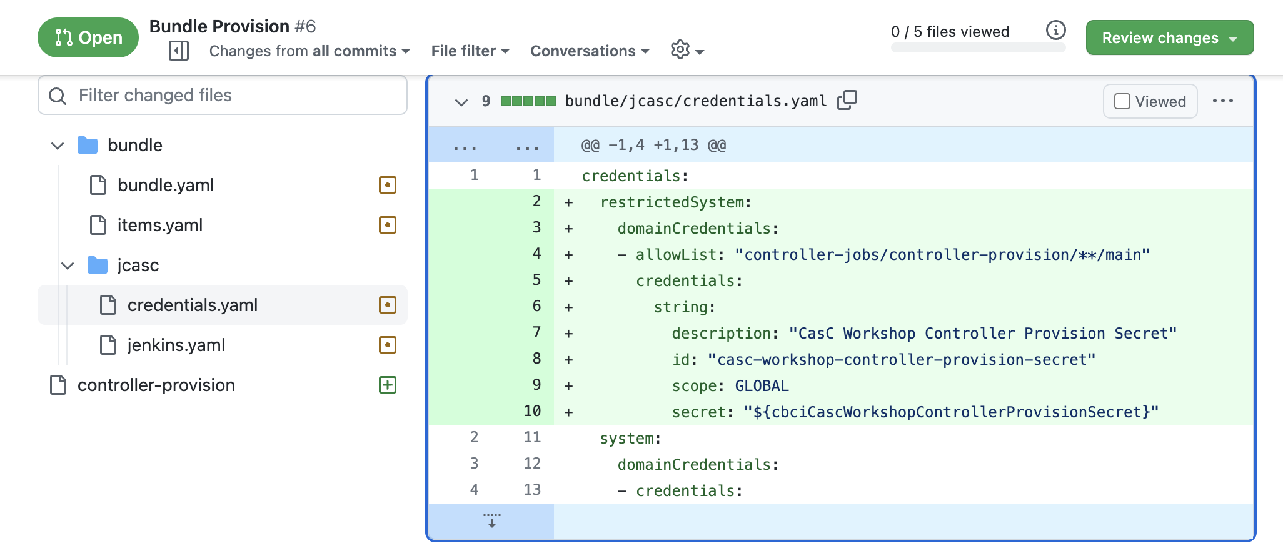Click the files viewed info icon
This screenshot has height=551, width=1283.
pyautogui.click(x=1055, y=30)
